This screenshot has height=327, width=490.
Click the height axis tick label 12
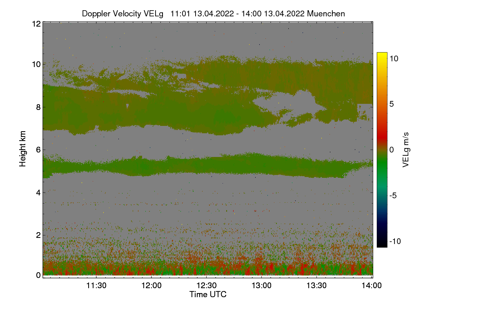(36, 24)
